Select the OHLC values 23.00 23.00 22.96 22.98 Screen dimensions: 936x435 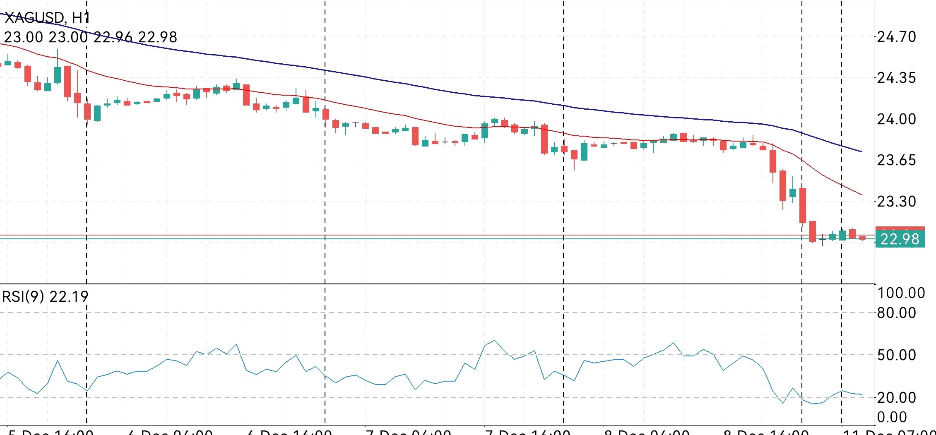coord(90,37)
